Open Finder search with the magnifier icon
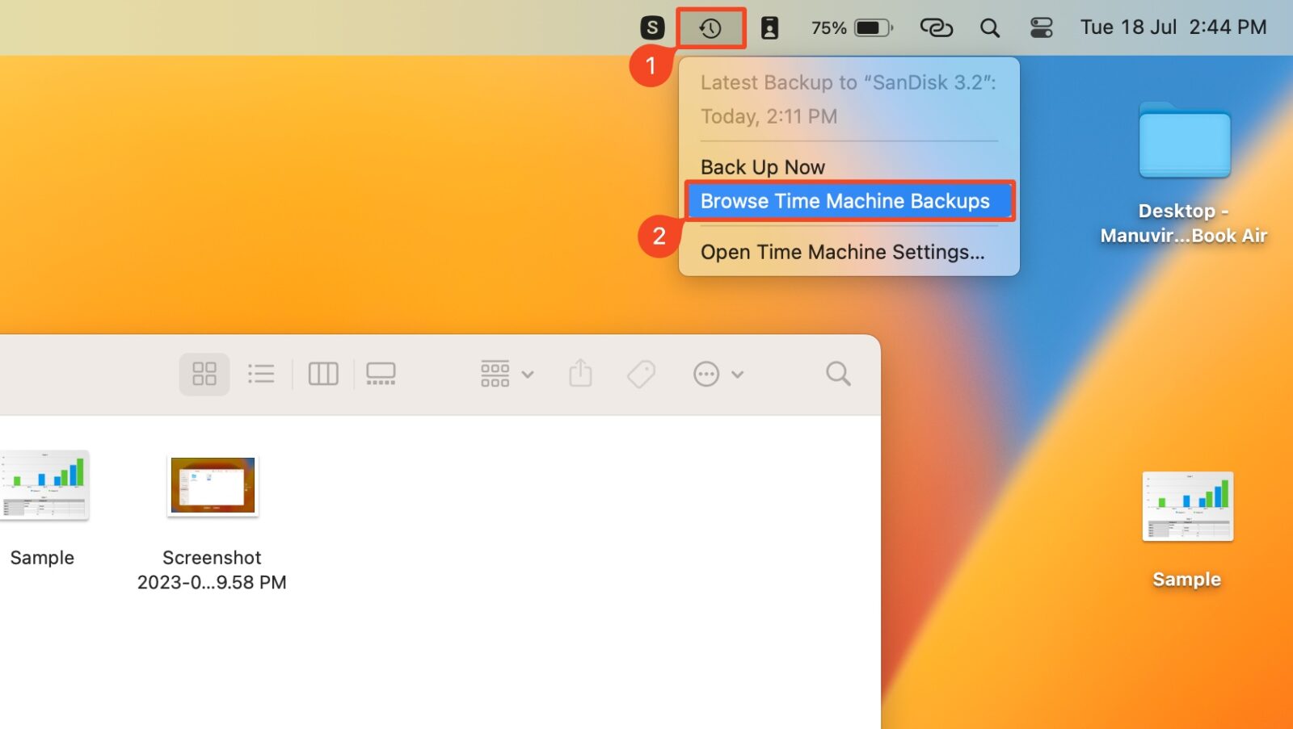 click(837, 373)
